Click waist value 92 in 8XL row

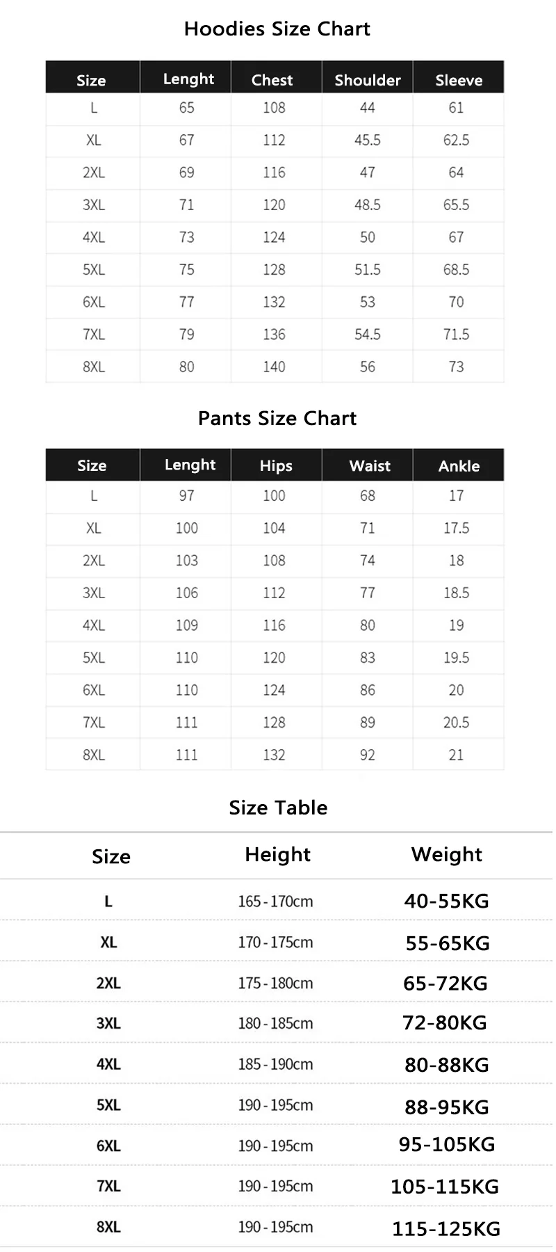[x=367, y=755]
